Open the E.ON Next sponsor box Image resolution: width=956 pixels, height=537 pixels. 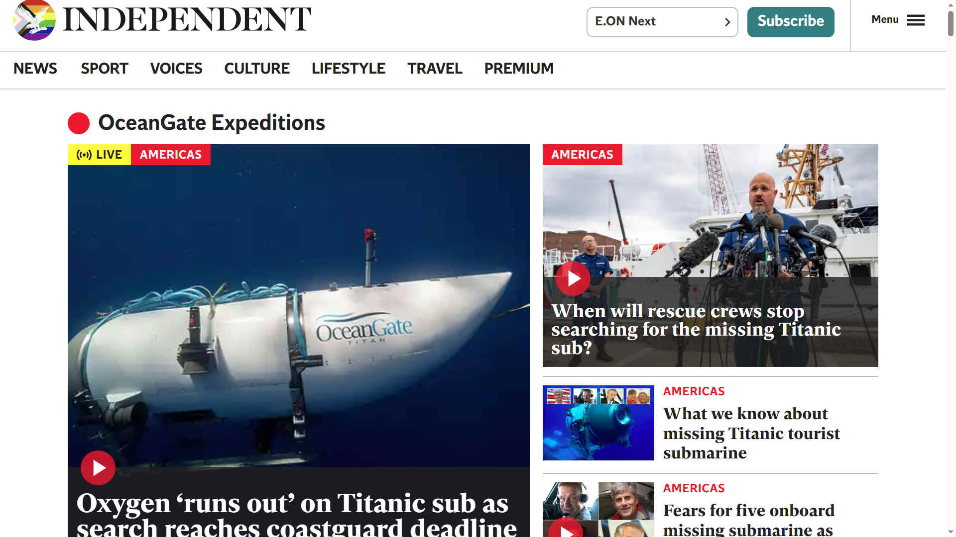pos(662,22)
